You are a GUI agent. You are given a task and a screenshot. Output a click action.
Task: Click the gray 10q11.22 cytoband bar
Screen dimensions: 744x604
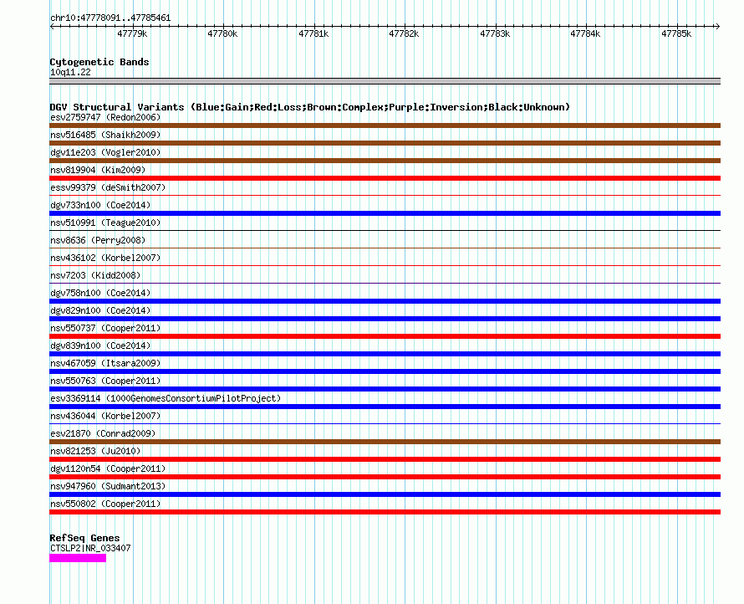385,81
